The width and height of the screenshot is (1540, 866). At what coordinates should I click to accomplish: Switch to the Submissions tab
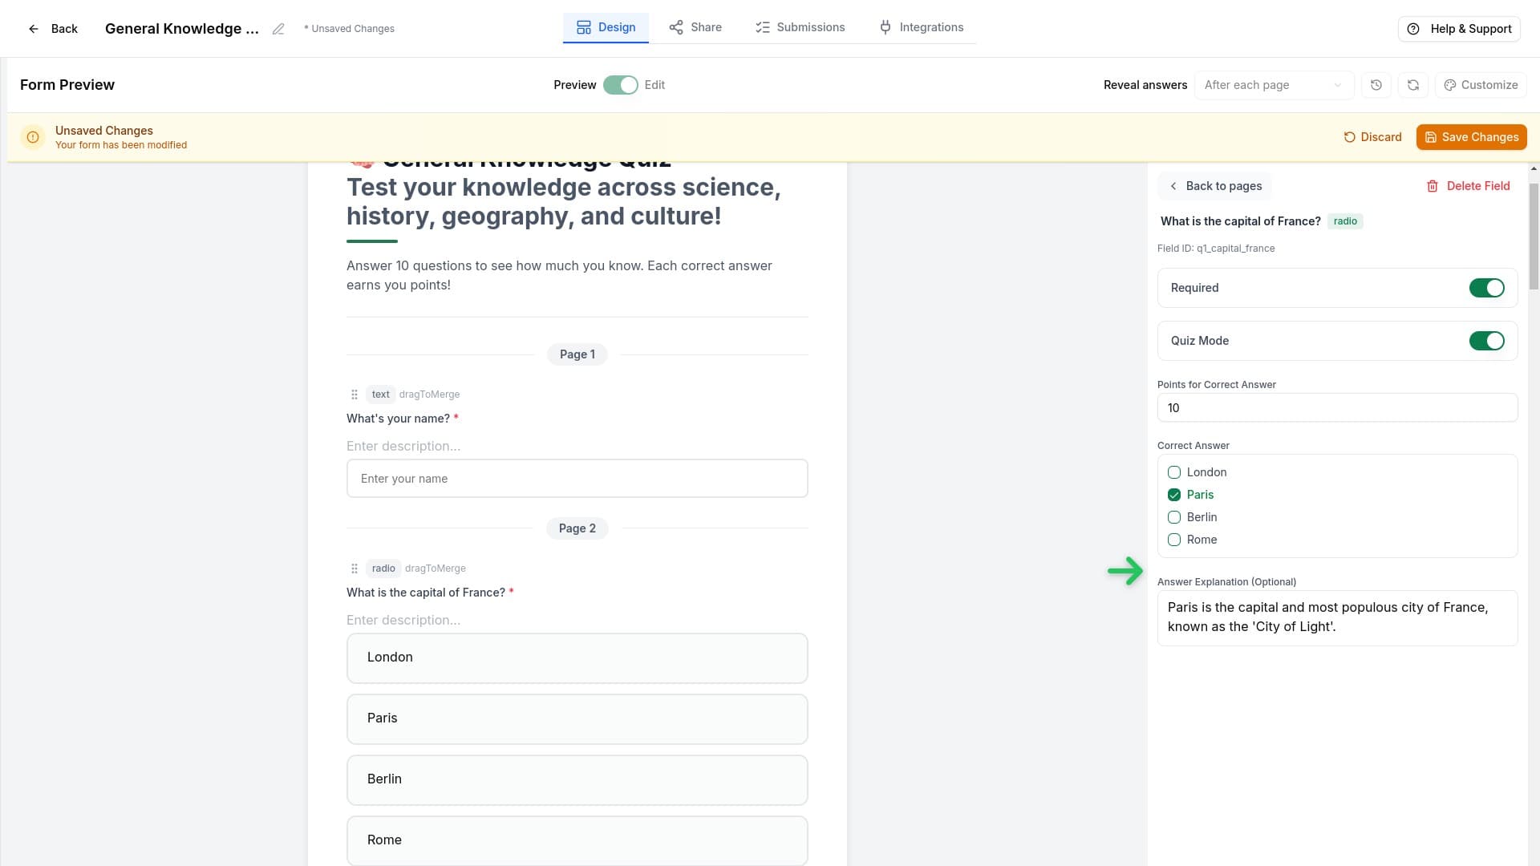tap(799, 26)
